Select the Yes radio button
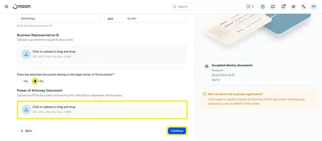 pos(19,81)
